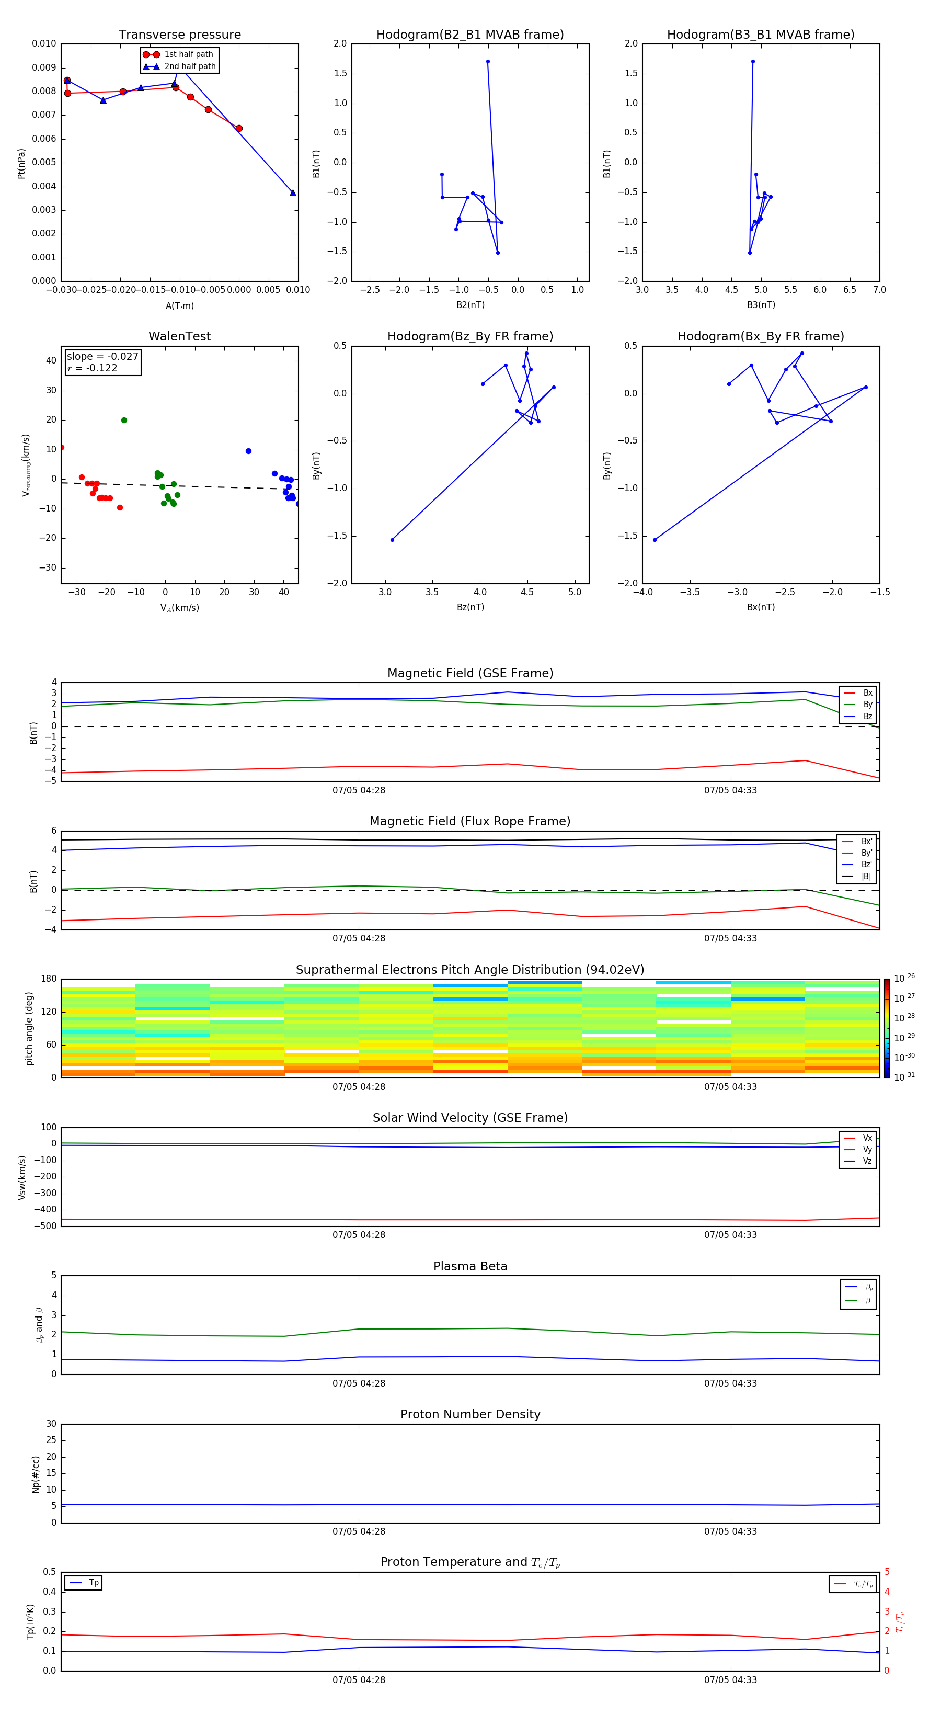Select the Bx' legend entry in flux rope panel

857,842
